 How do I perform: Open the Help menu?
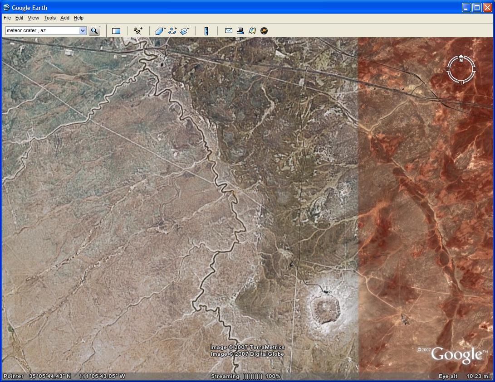coord(78,18)
